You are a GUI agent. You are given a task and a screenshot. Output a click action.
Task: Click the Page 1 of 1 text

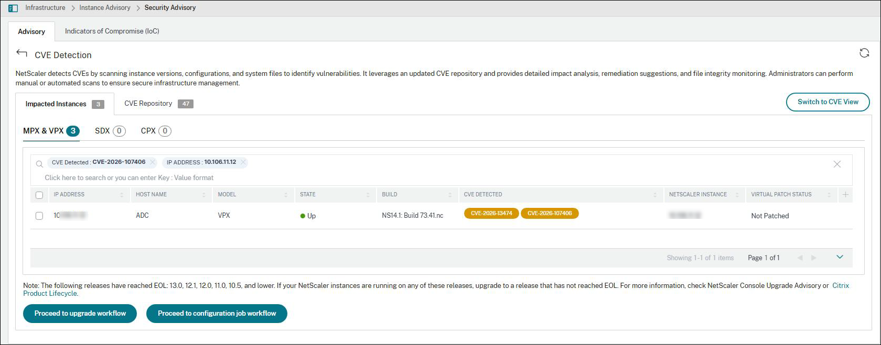coord(764,258)
